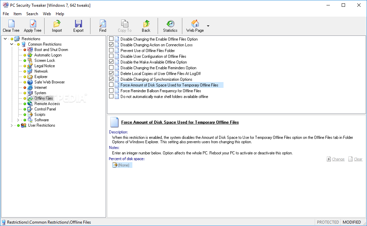
Task: Enable Disable Changing the Enable Offline Files Option
Action: [x=111, y=39]
